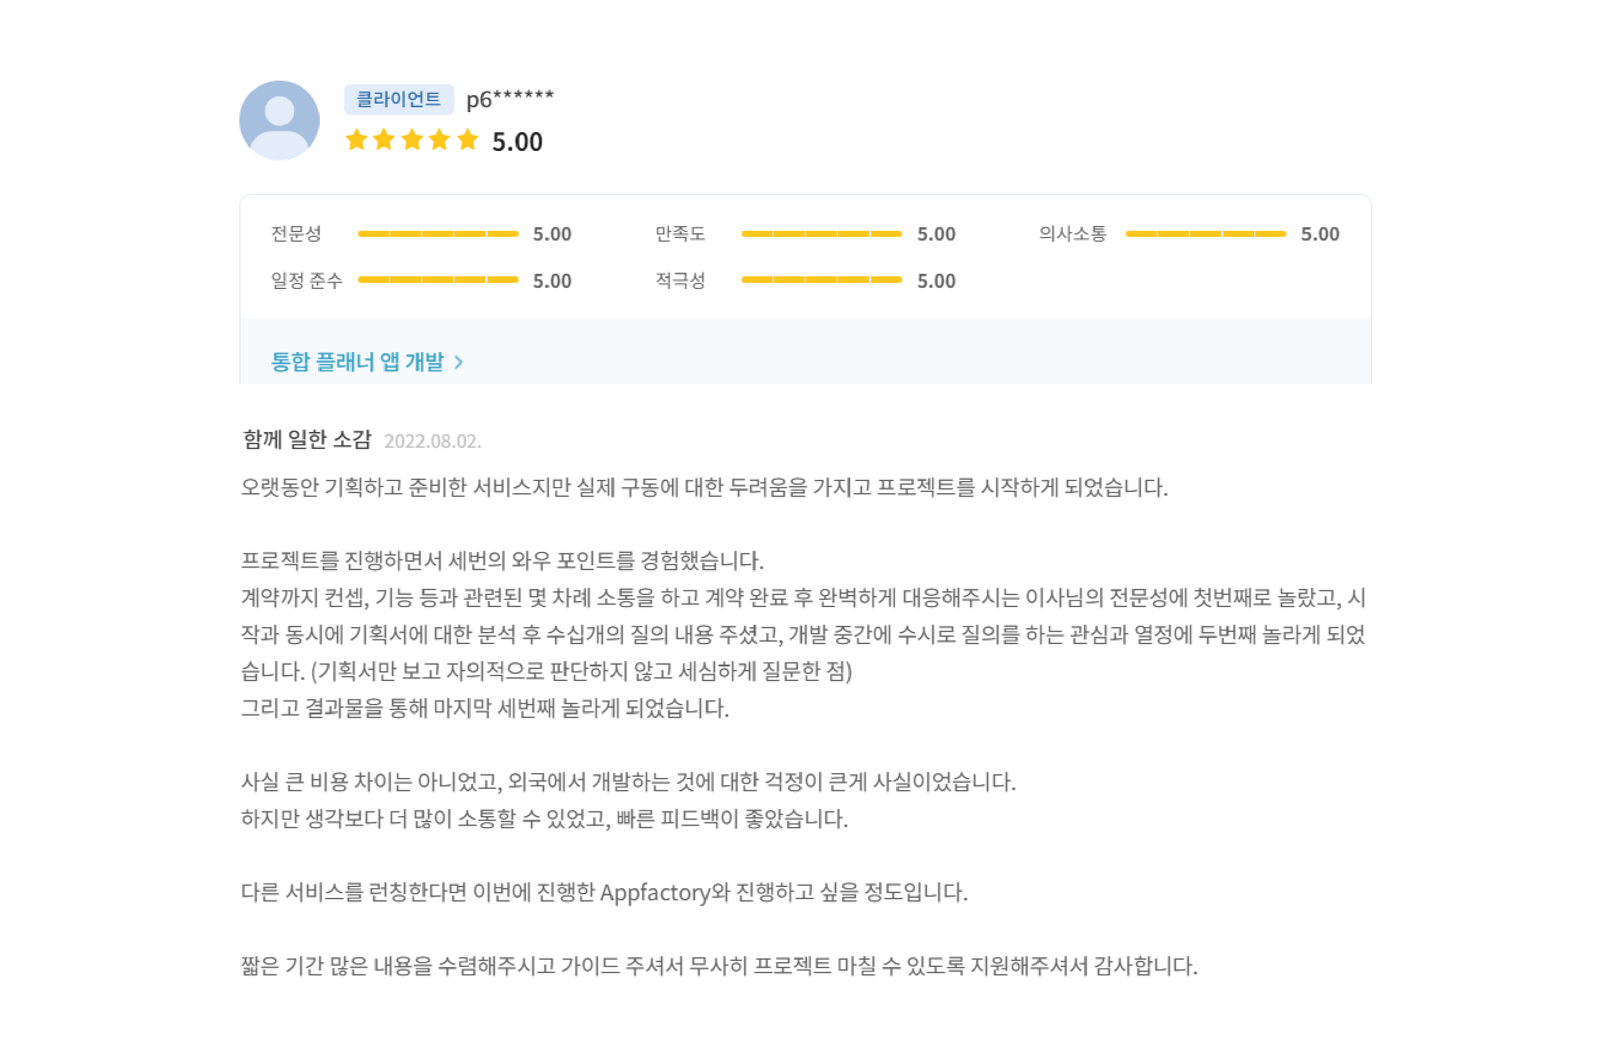Click the second yellow rating star
This screenshot has width=1622, height=1053.
(x=384, y=141)
